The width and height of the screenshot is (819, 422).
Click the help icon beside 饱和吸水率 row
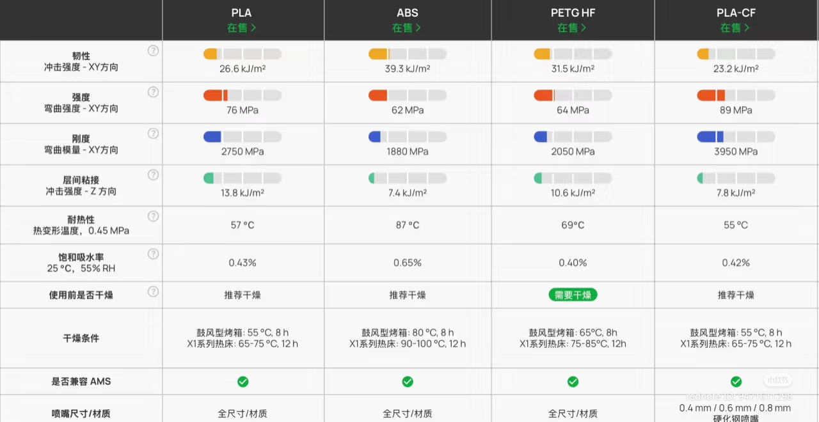pyautogui.click(x=153, y=254)
